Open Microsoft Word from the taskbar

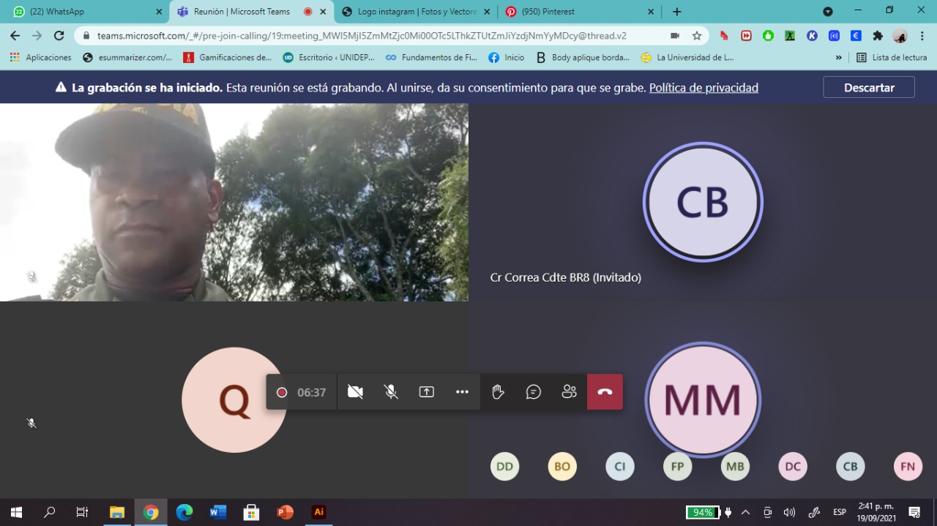coord(218,512)
